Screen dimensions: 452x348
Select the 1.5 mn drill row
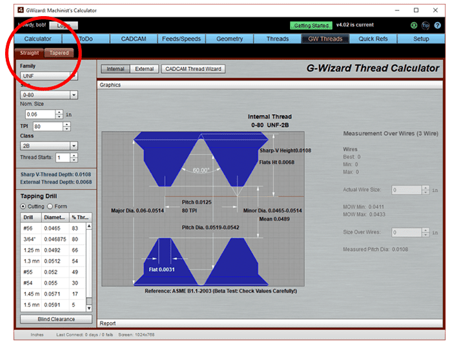[x=54, y=305]
